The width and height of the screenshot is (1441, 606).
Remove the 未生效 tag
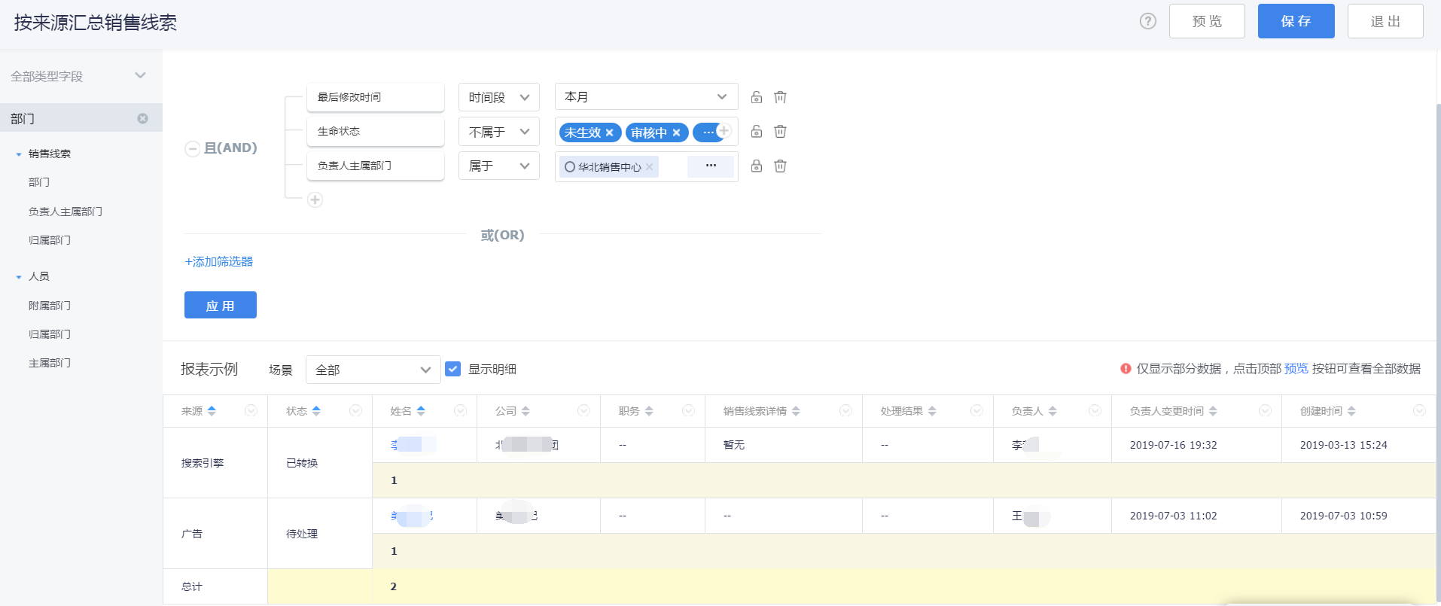pyautogui.click(x=610, y=132)
